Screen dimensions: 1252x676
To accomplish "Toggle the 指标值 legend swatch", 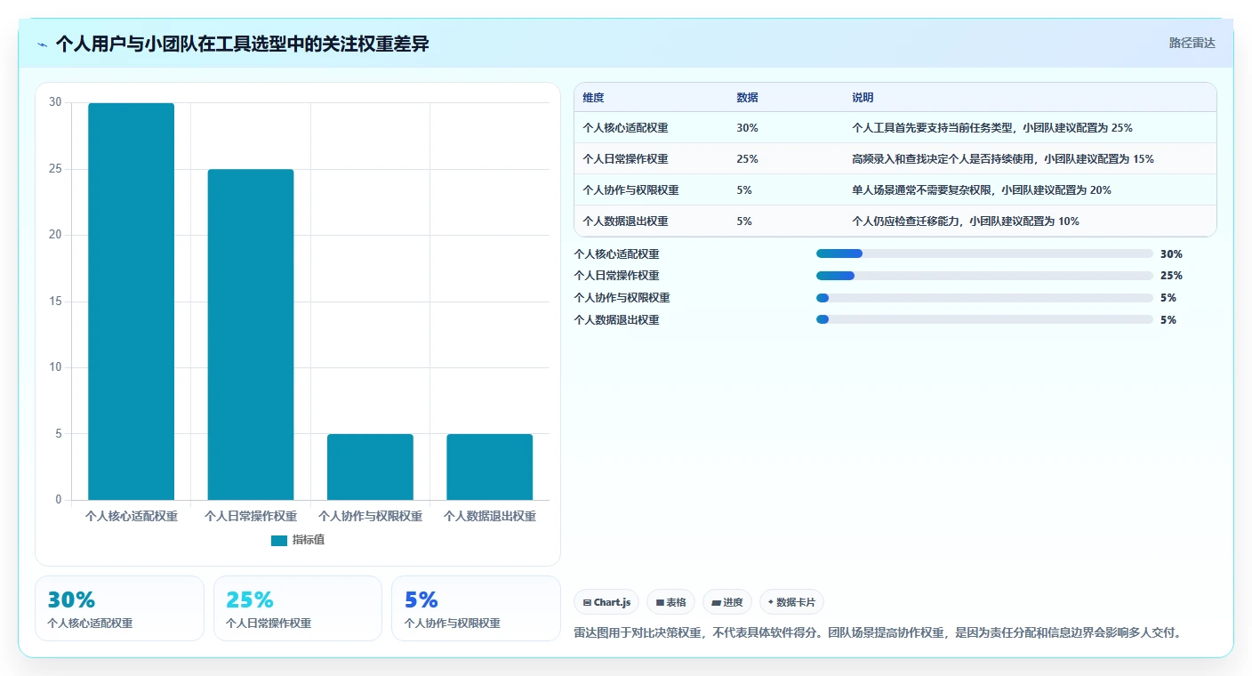I will click(279, 540).
